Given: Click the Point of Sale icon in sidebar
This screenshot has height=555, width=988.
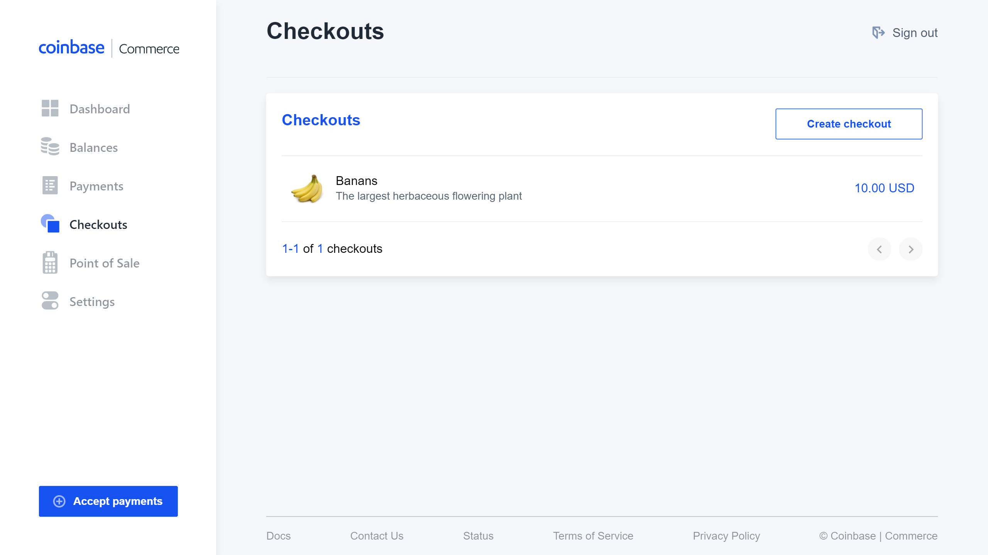Looking at the screenshot, I should click(x=51, y=264).
